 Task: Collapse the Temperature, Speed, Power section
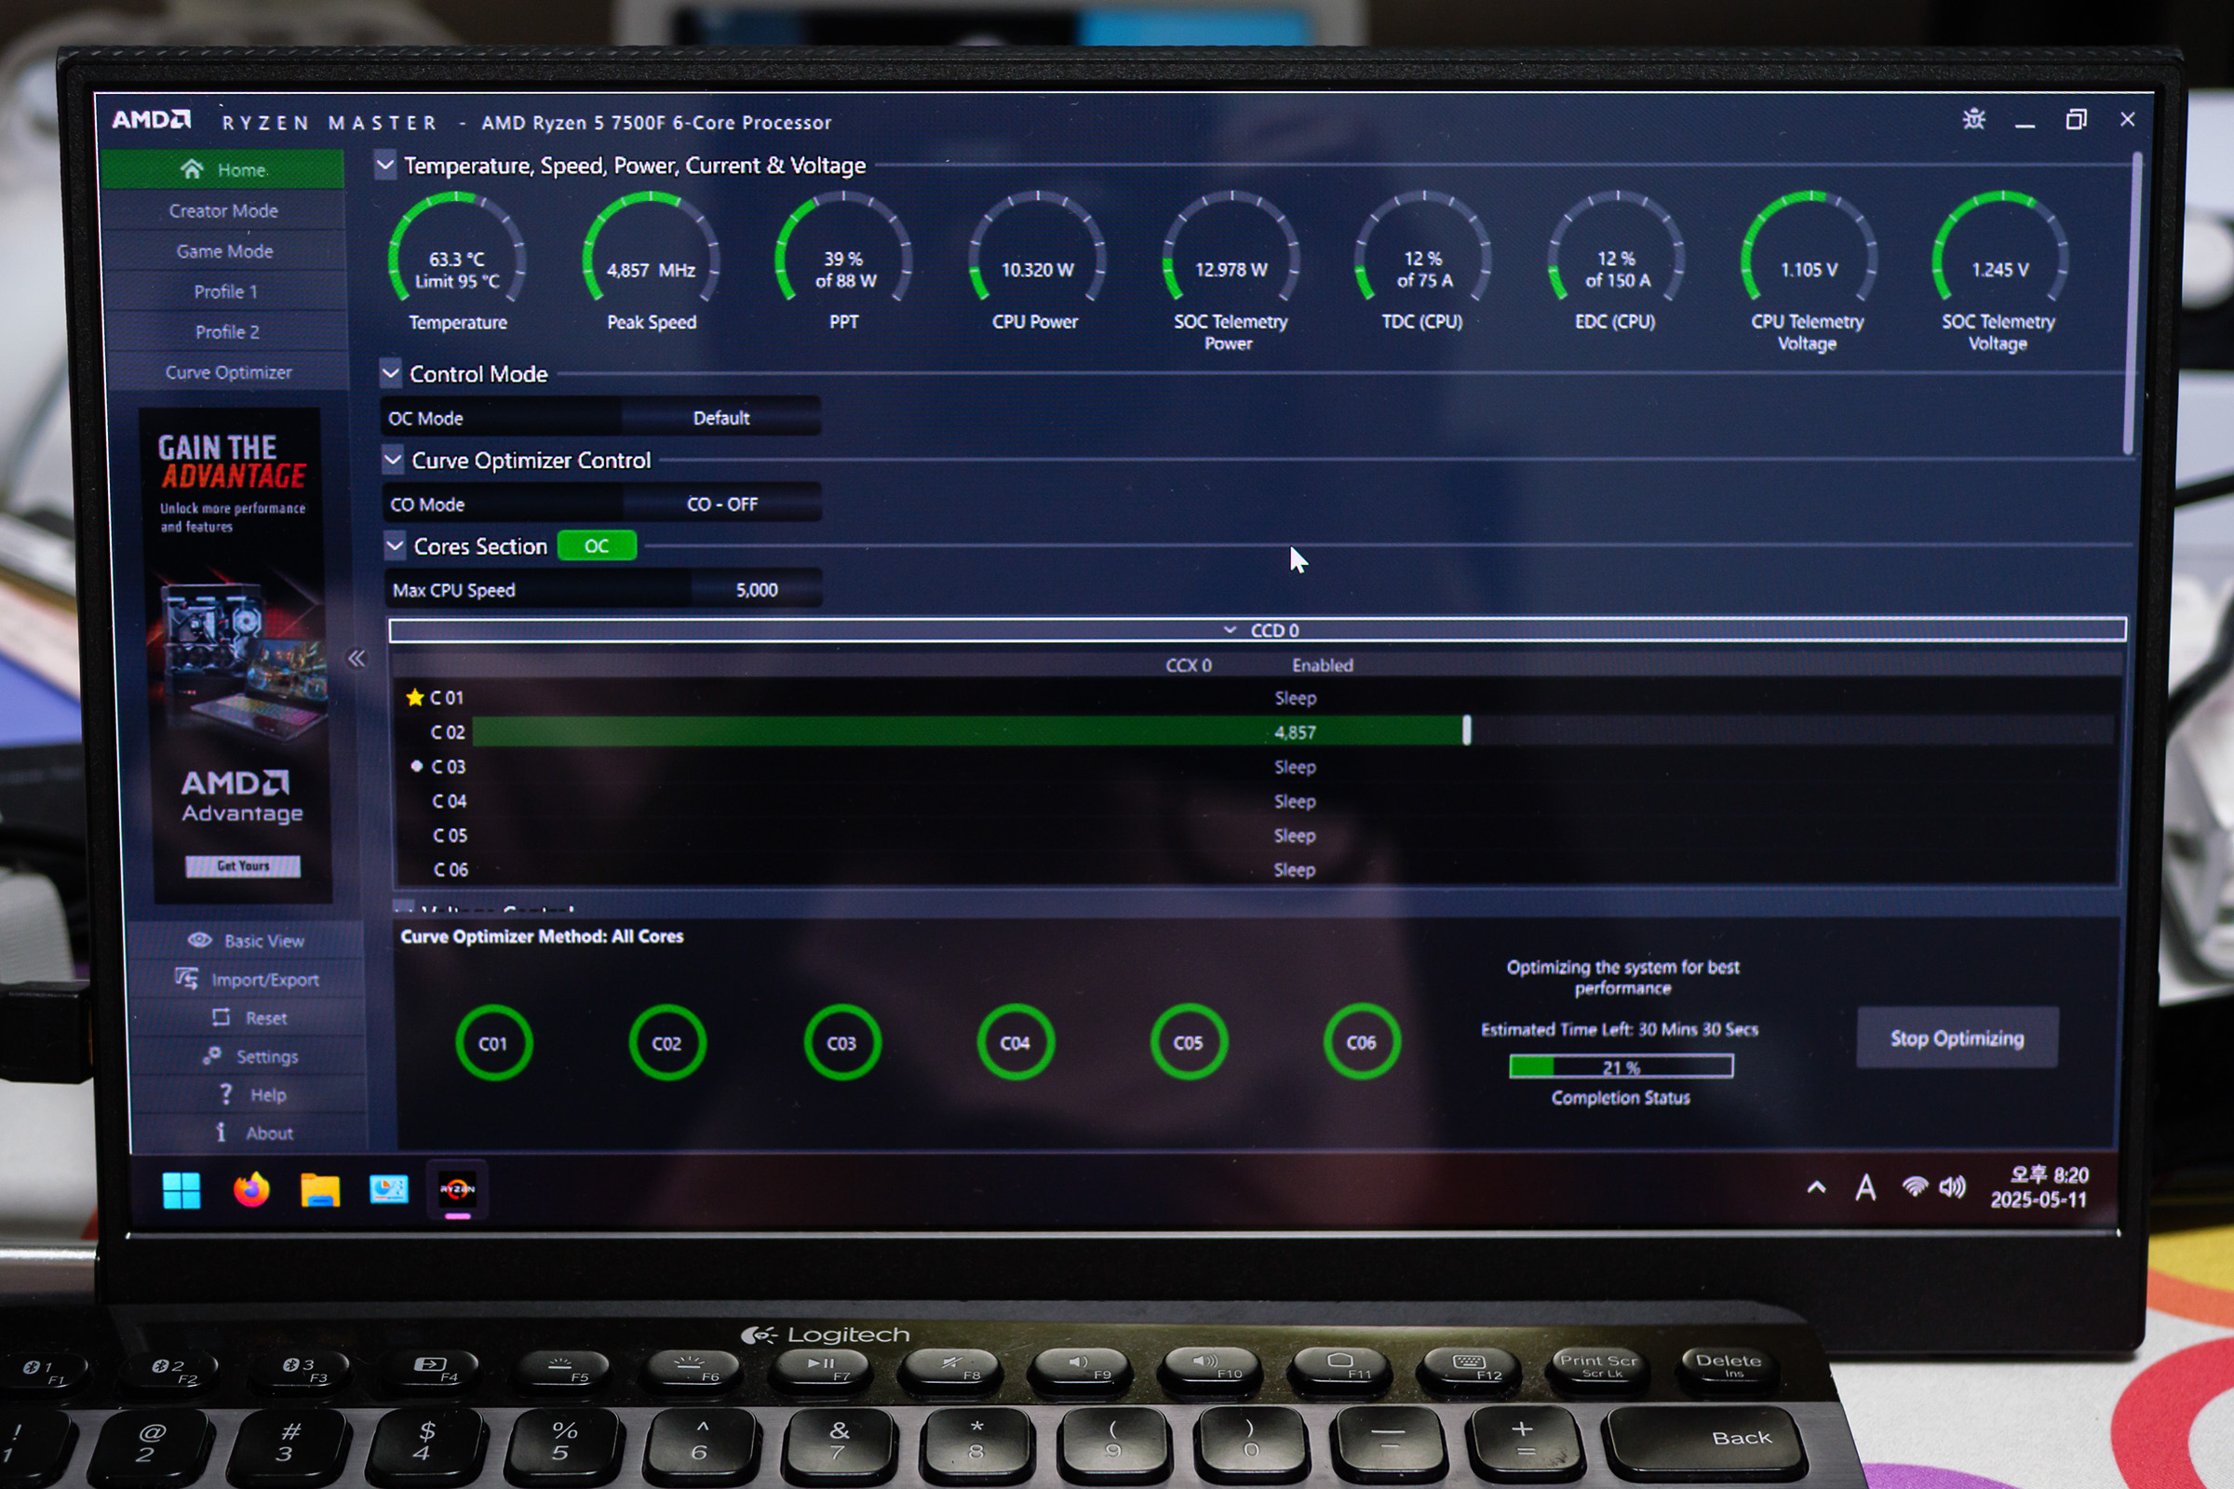[x=384, y=166]
